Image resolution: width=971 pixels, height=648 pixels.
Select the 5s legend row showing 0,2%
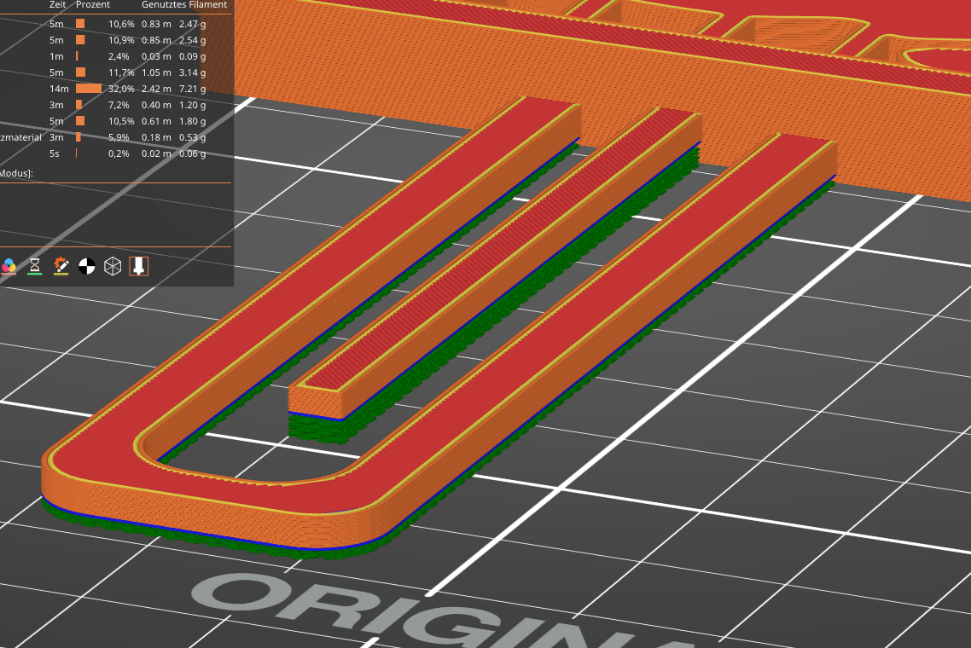tap(116, 153)
